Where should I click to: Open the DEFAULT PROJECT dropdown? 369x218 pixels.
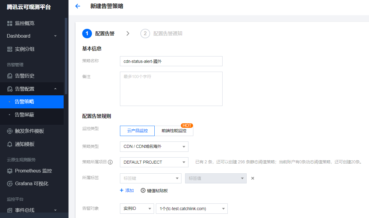(154, 162)
